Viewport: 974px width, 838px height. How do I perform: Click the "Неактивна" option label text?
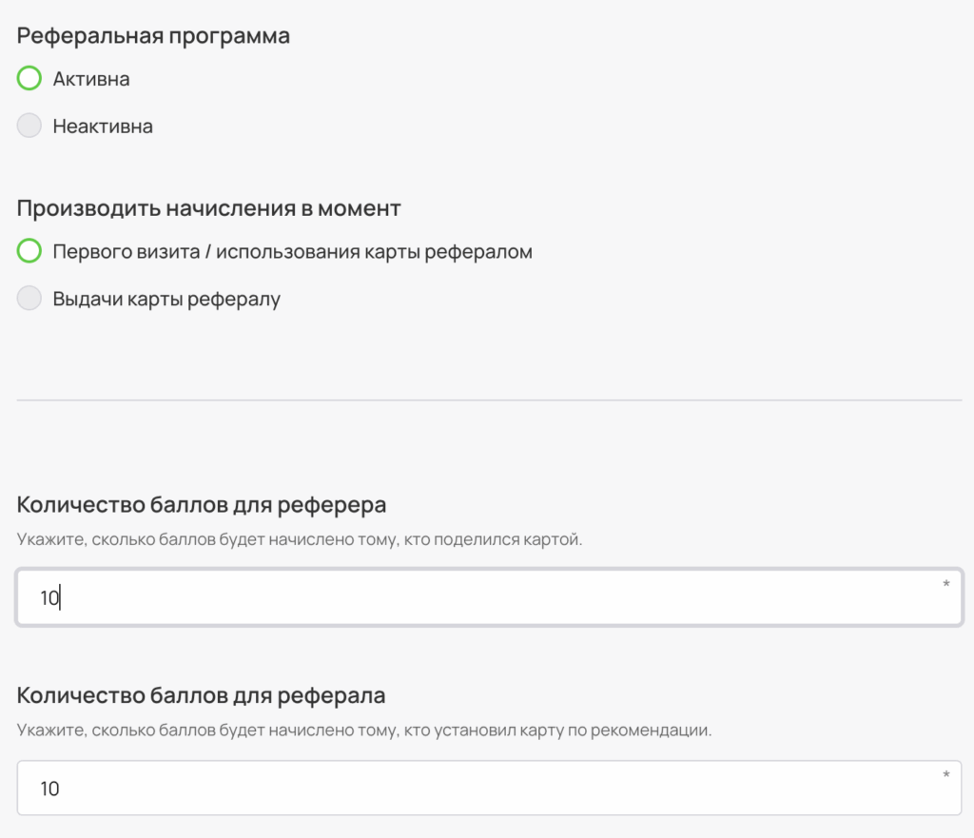tap(103, 127)
